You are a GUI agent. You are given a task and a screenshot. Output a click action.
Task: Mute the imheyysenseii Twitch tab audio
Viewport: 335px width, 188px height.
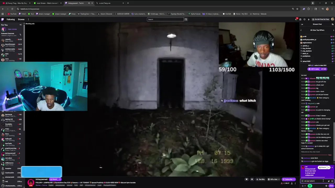(89, 3)
